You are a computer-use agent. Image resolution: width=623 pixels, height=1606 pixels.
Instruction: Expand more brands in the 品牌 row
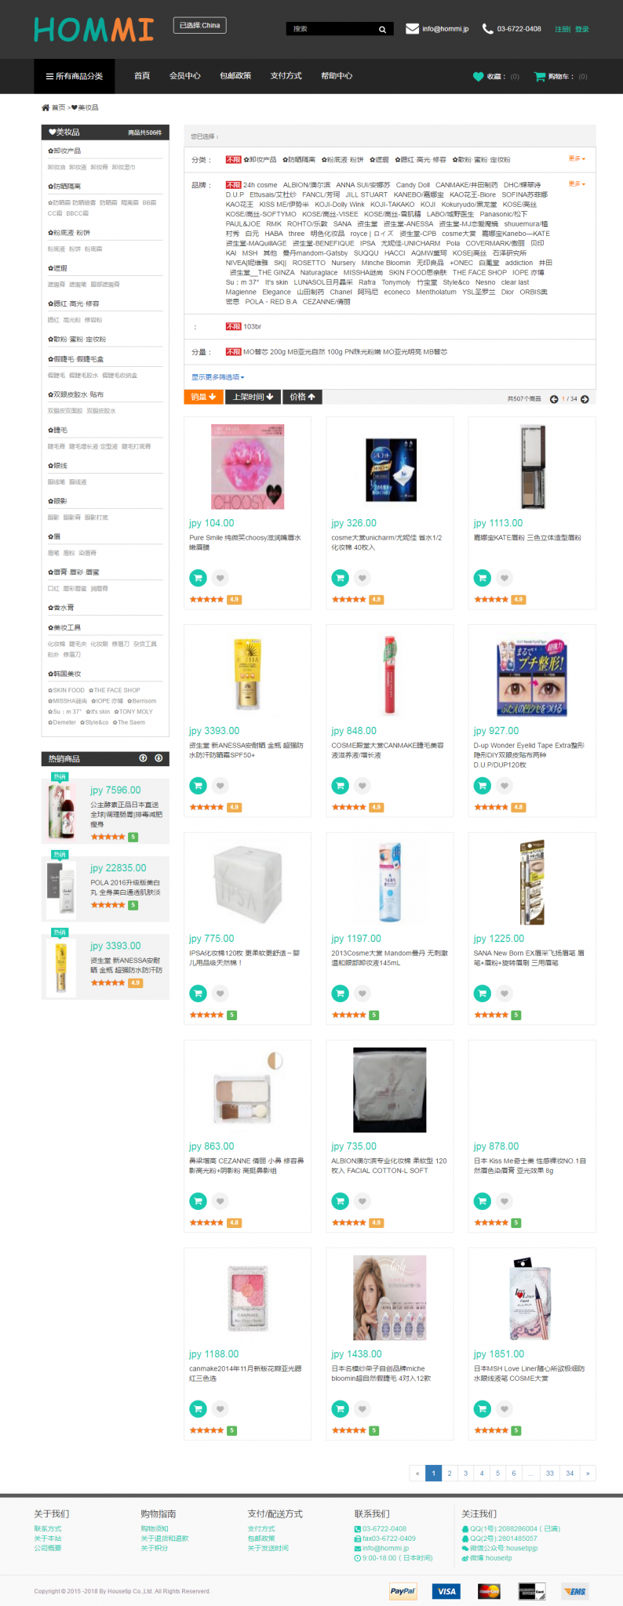tap(577, 184)
